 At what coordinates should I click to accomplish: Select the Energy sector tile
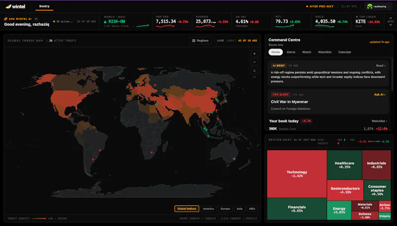pyautogui.click(x=339, y=210)
